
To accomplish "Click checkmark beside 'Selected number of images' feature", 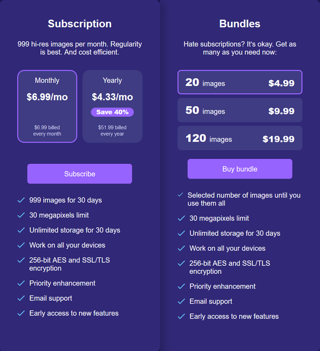I will click(x=180, y=195).
